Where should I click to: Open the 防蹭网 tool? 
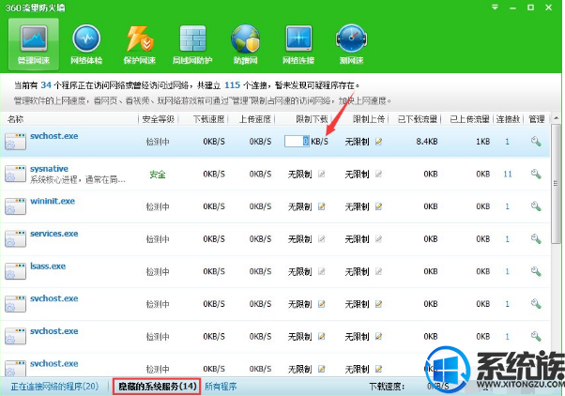(245, 44)
